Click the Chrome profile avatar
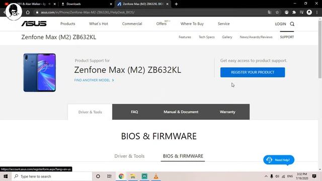 point(309,12)
